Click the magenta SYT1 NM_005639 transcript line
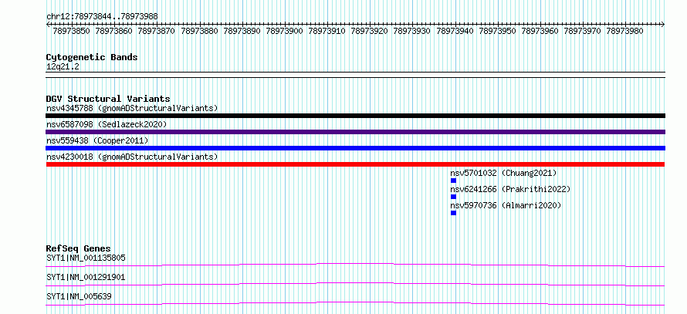The width and height of the screenshot is (687, 314). (x=355, y=303)
